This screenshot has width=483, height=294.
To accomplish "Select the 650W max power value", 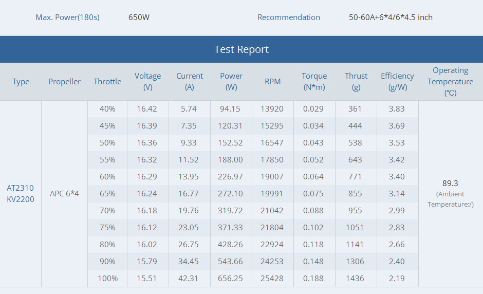I will coord(139,17).
